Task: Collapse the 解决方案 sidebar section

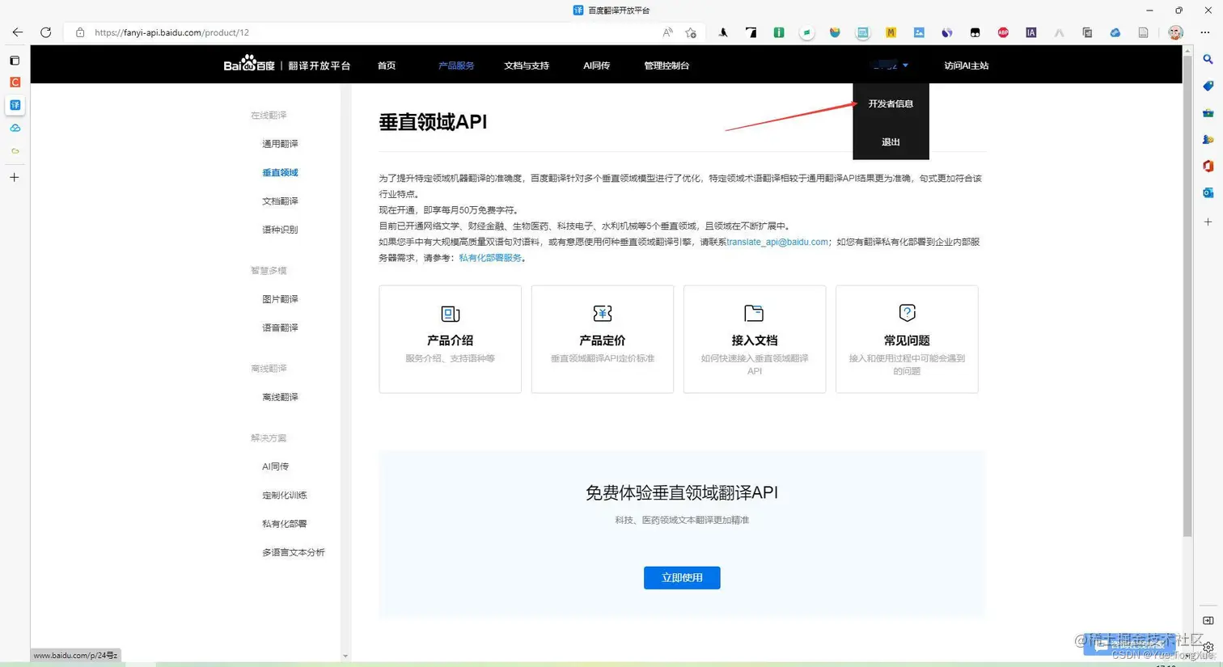Action: 269,437
